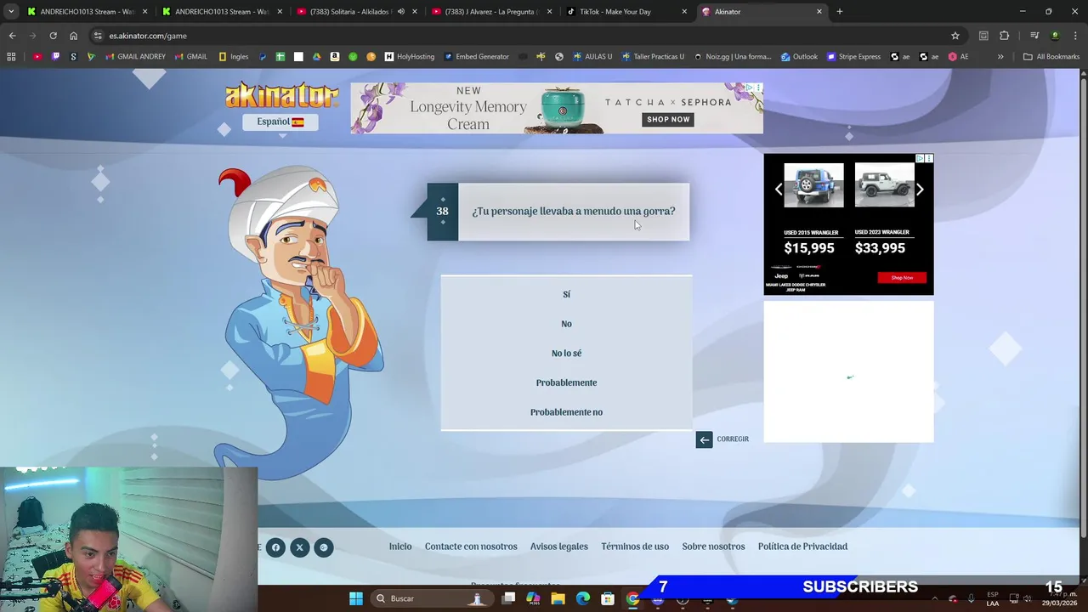Choose the "Probablemente" answer
The image size is (1088, 612).
(x=566, y=382)
